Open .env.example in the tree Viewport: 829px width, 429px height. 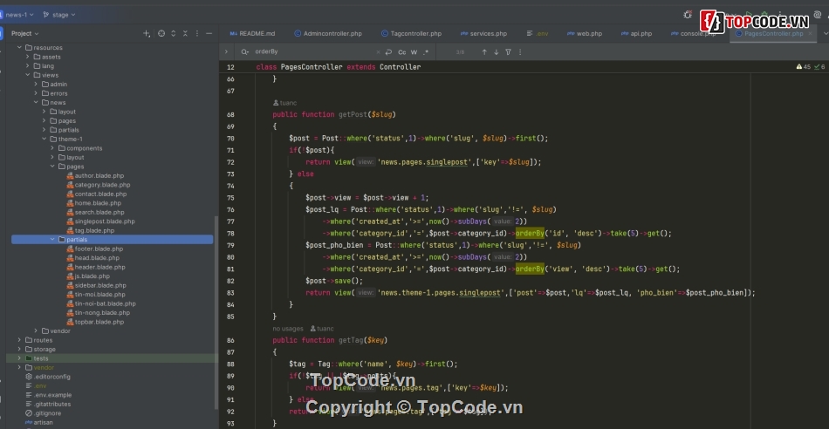coord(48,395)
